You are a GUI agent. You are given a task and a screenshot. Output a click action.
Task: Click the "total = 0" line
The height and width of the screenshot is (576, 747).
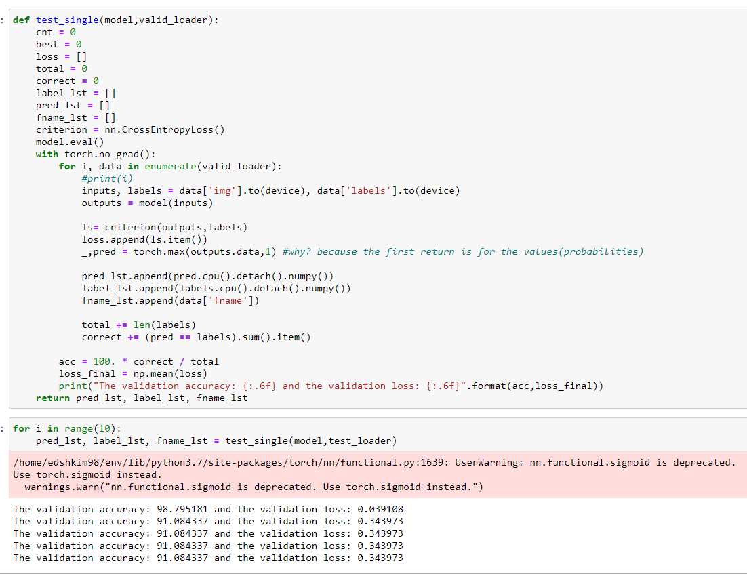[62, 69]
